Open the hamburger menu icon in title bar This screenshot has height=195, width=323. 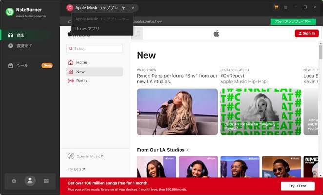point(286,7)
